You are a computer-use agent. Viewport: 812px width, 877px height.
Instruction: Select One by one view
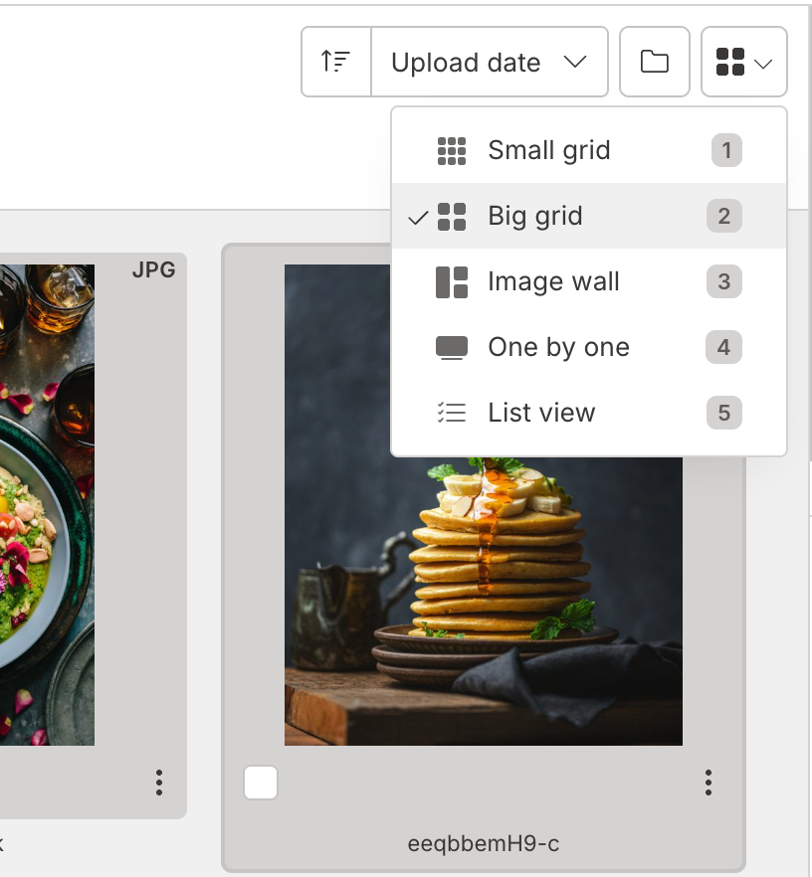(x=558, y=348)
